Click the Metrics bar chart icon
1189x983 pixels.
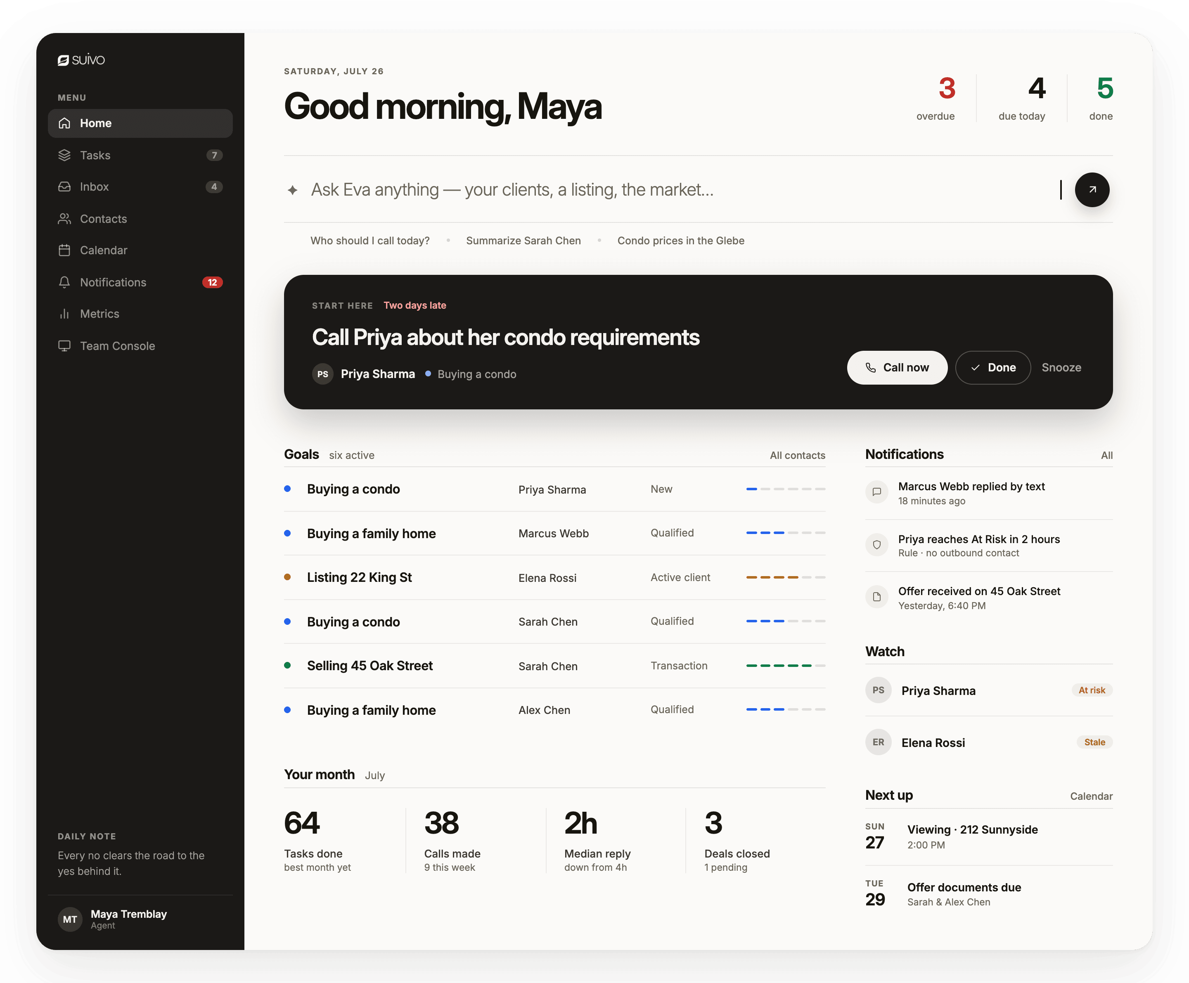tap(64, 314)
